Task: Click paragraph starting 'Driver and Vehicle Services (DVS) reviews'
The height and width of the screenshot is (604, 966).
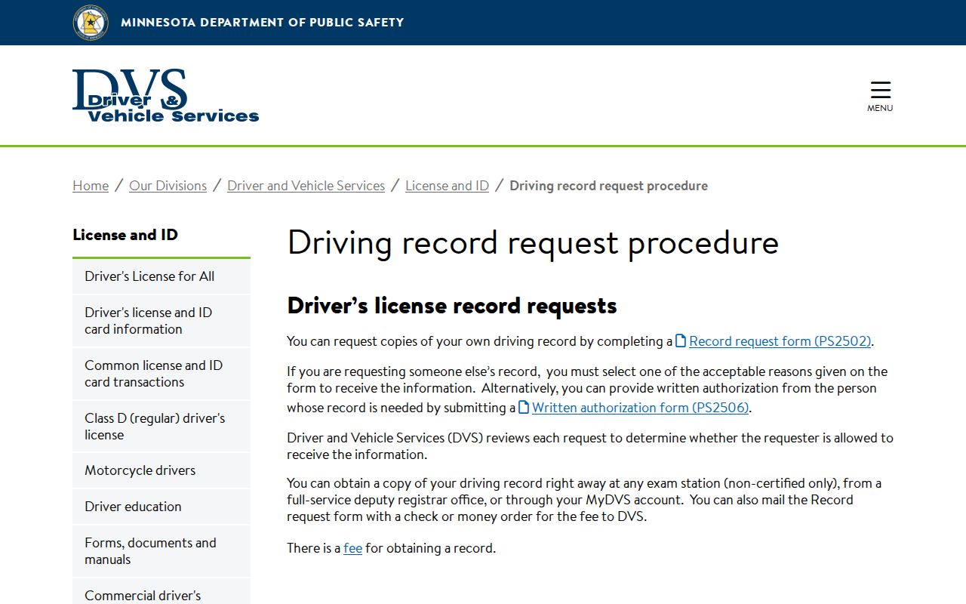Action: coord(590,446)
